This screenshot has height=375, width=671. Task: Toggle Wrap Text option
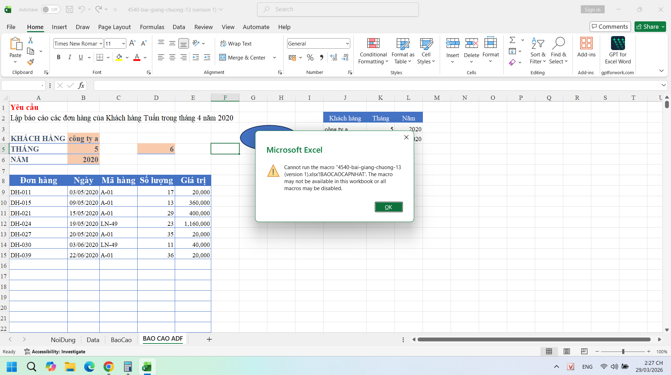(236, 43)
